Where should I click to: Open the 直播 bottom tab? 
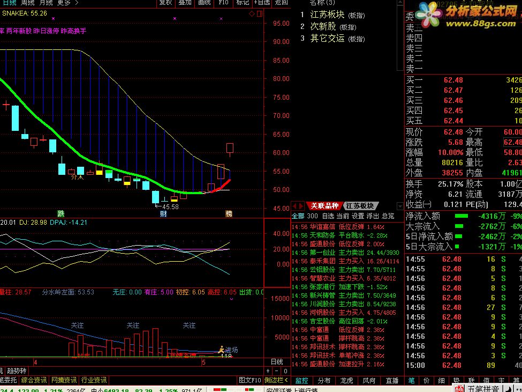[x=392, y=380]
